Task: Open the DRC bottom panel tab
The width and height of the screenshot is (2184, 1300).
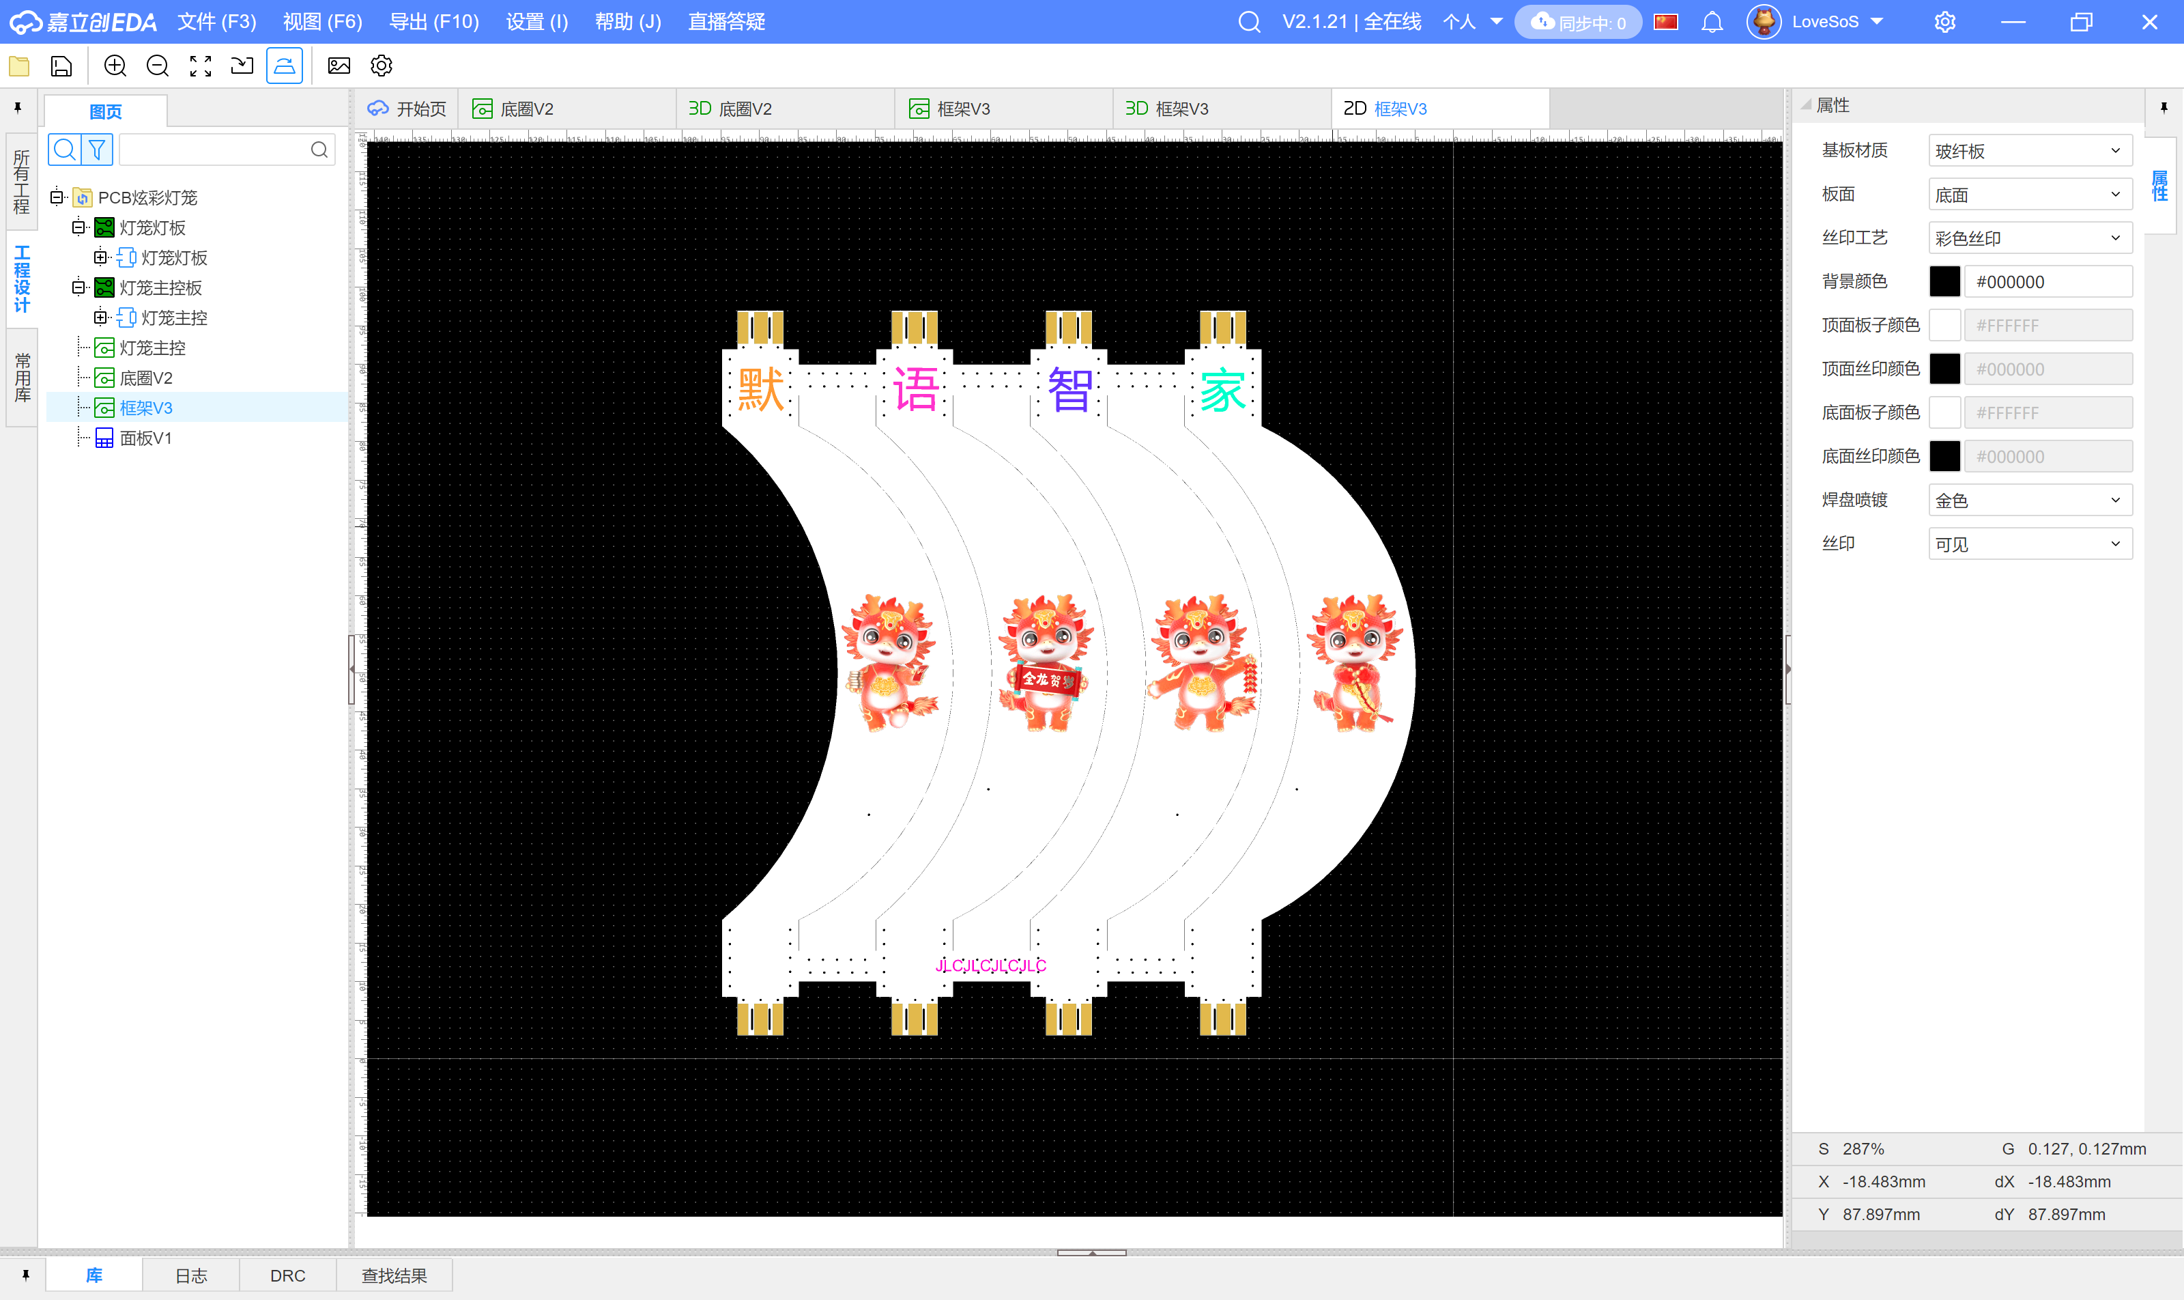Action: click(287, 1275)
